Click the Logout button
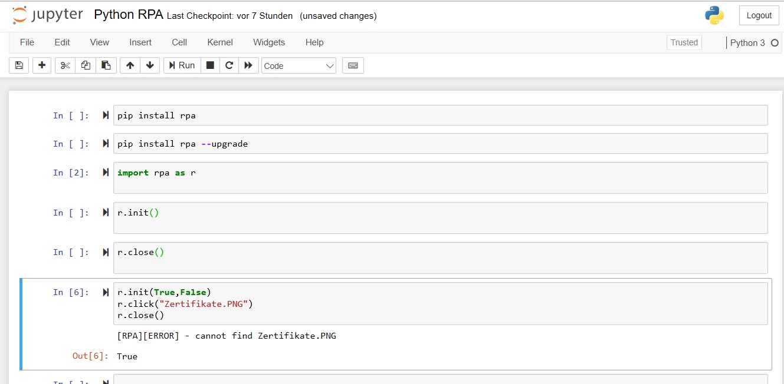 pyautogui.click(x=759, y=15)
